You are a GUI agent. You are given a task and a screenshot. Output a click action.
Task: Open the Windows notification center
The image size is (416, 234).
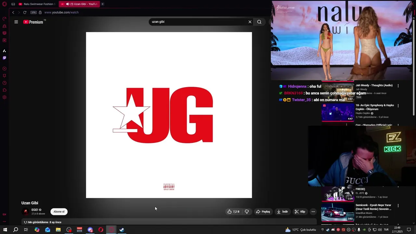[409, 230]
